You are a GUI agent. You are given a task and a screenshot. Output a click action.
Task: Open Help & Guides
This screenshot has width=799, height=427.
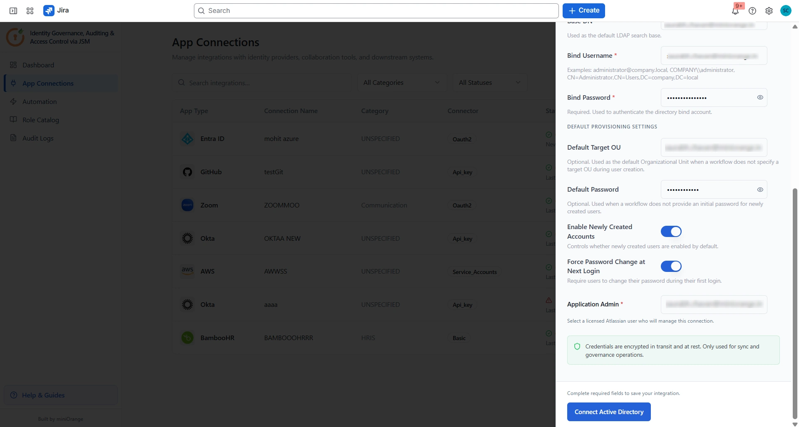click(61, 395)
